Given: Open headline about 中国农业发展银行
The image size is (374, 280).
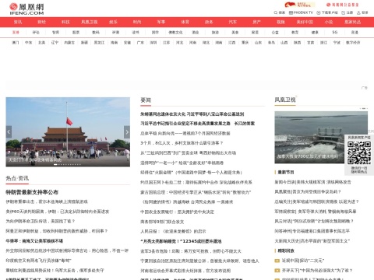Looking at the screenshot, I should [177, 212].
